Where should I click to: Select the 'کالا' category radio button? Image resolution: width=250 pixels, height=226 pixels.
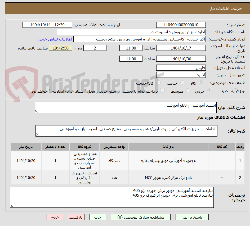tap(201, 83)
